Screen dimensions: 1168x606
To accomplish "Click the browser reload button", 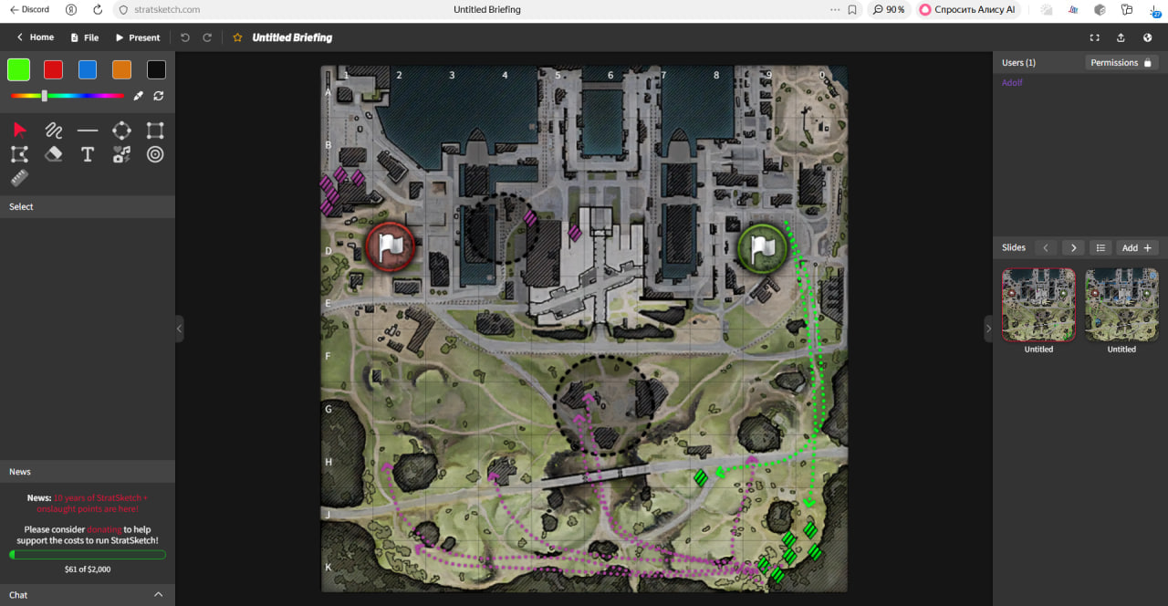I will (x=98, y=9).
